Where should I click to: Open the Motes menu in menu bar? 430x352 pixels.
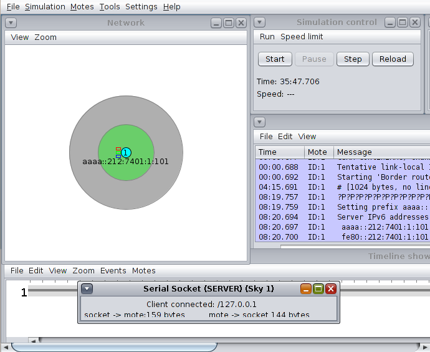(82, 7)
